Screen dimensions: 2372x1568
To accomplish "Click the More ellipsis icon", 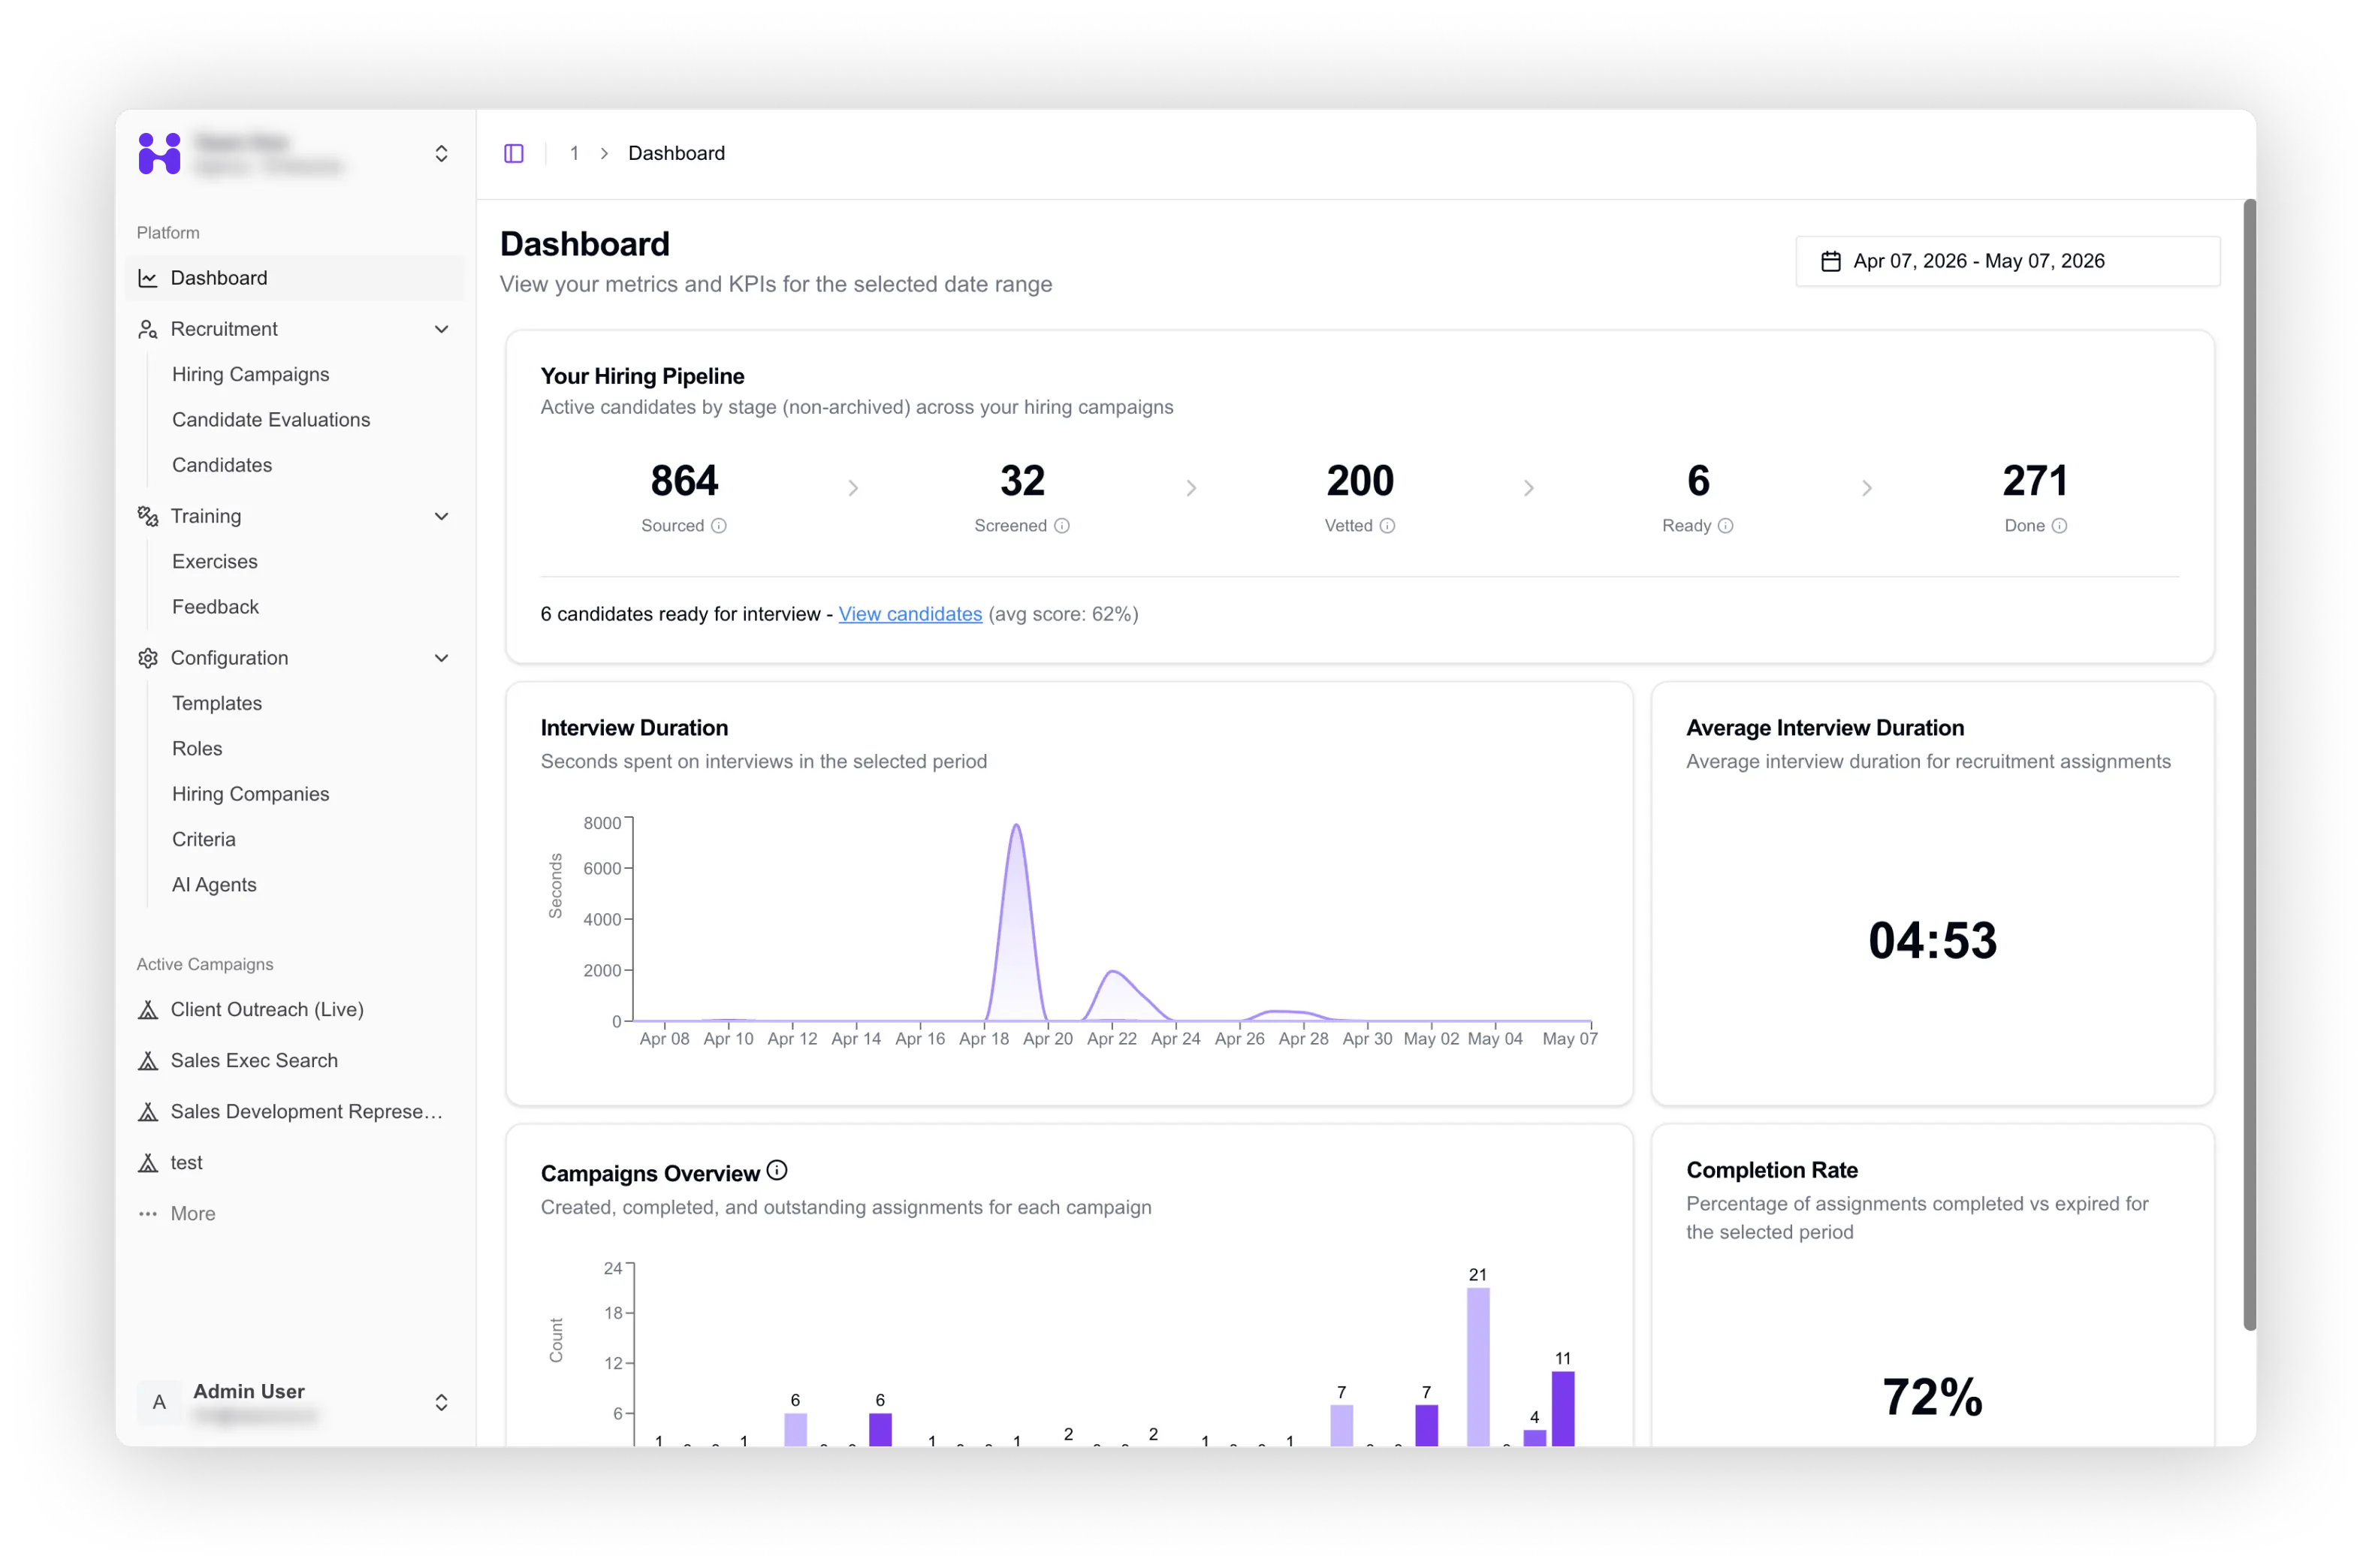I will coord(148,1214).
